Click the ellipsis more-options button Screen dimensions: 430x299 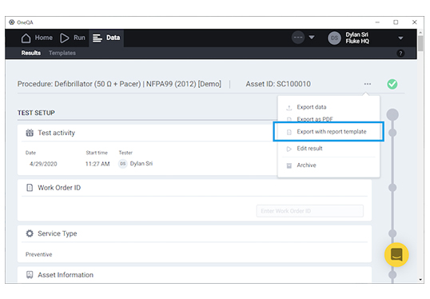[x=368, y=84]
